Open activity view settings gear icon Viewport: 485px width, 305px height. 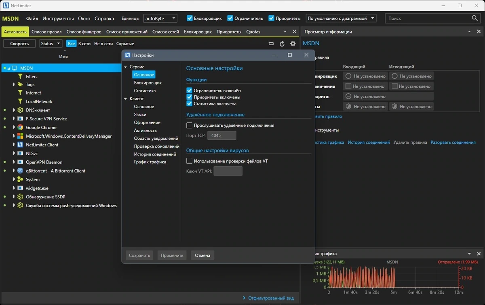(293, 44)
